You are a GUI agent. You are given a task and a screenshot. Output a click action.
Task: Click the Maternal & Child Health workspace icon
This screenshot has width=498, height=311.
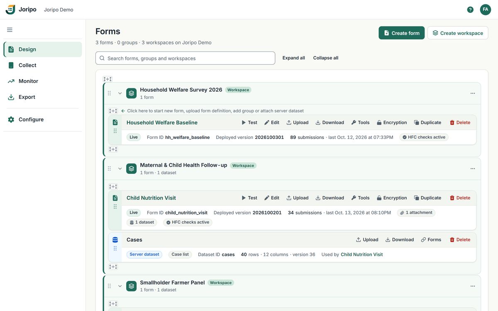tap(132, 169)
